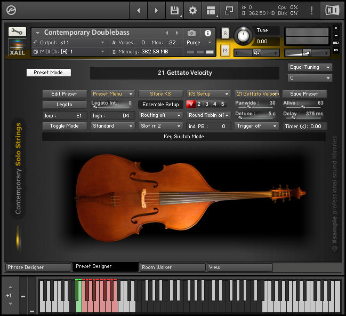Go to the previous preset in the top toolbar
The width and height of the screenshot is (346, 316).
tap(139, 10)
